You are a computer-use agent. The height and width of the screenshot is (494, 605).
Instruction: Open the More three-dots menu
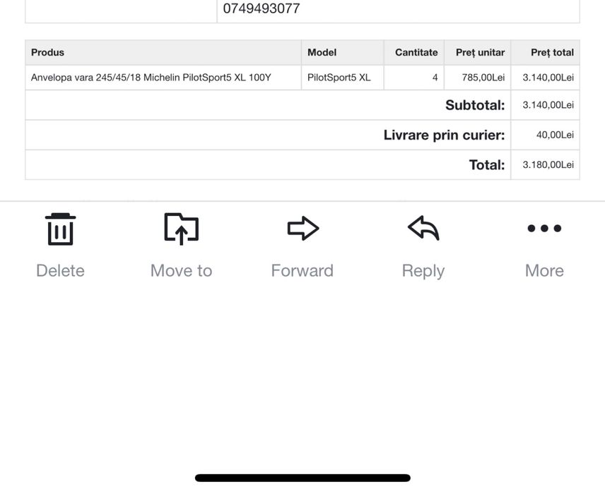(x=544, y=228)
